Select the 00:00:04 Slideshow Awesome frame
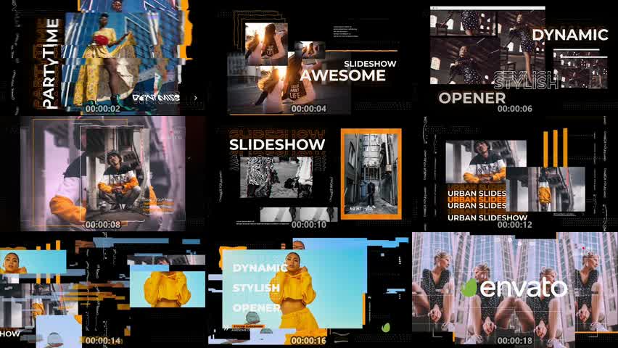Image resolution: width=618 pixels, height=348 pixels. tap(309, 58)
